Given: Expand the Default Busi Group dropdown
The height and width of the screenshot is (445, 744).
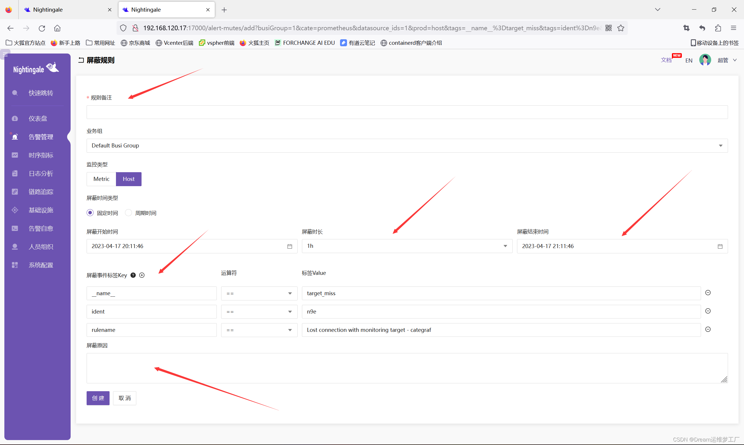Looking at the screenshot, I should tap(407, 146).
